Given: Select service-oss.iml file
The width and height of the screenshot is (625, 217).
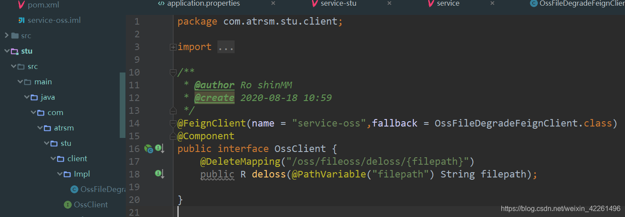Looking at the screenshot, I should (54, 20).
